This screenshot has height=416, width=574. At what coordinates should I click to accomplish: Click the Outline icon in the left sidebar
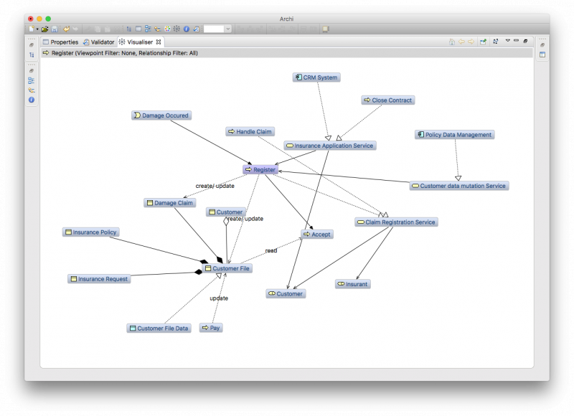[x=32, y=80]
